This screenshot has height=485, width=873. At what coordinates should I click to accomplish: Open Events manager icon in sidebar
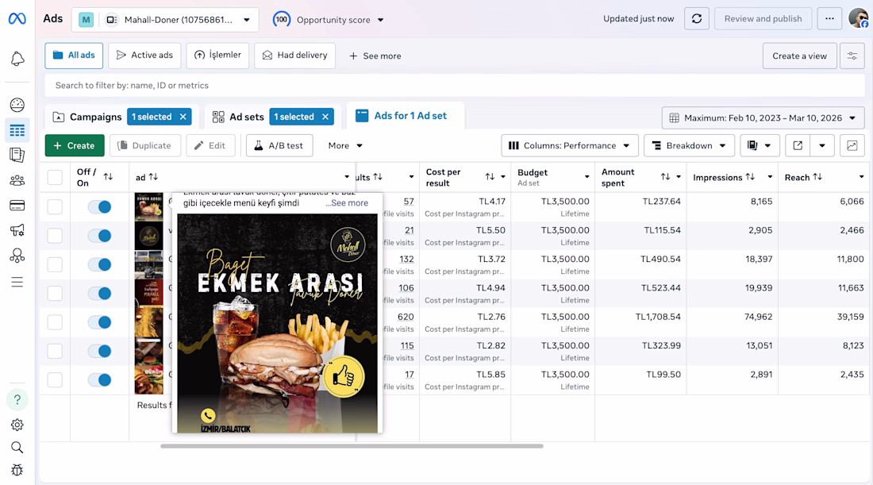(x=17, y=256)
